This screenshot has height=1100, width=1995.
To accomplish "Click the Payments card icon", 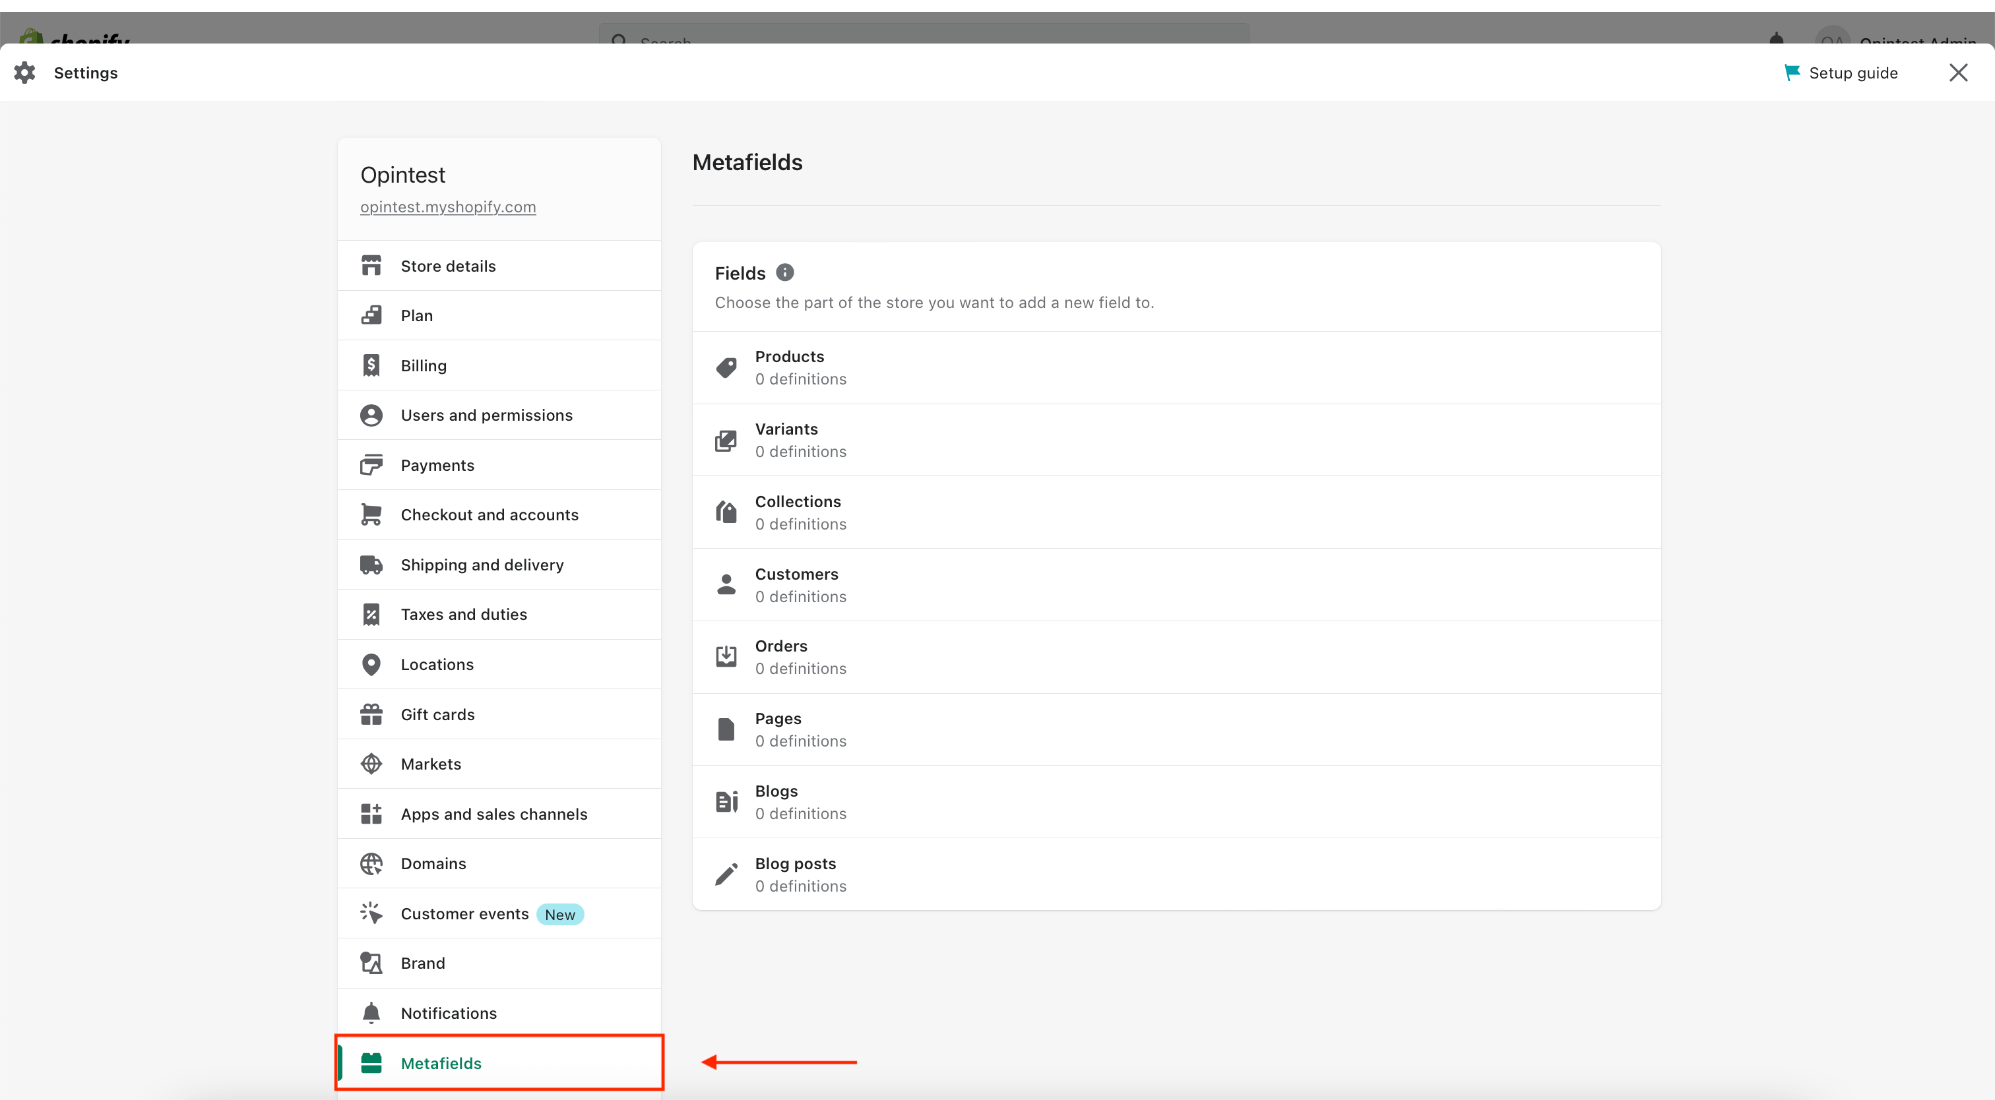I will click(371, 464).
